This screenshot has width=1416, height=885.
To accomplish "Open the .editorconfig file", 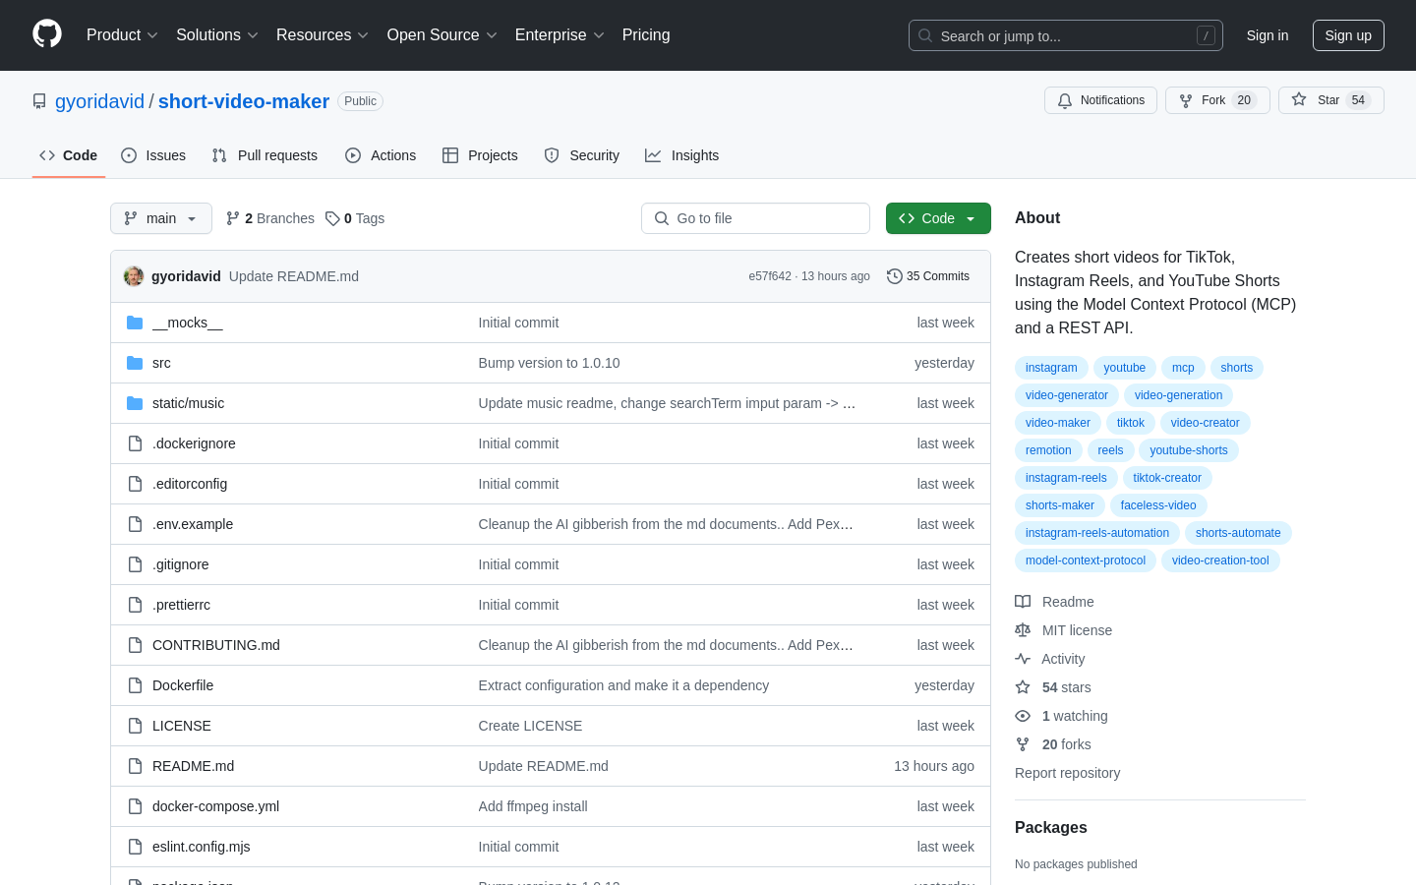I will pyautogui.click(x=190, y=484).
